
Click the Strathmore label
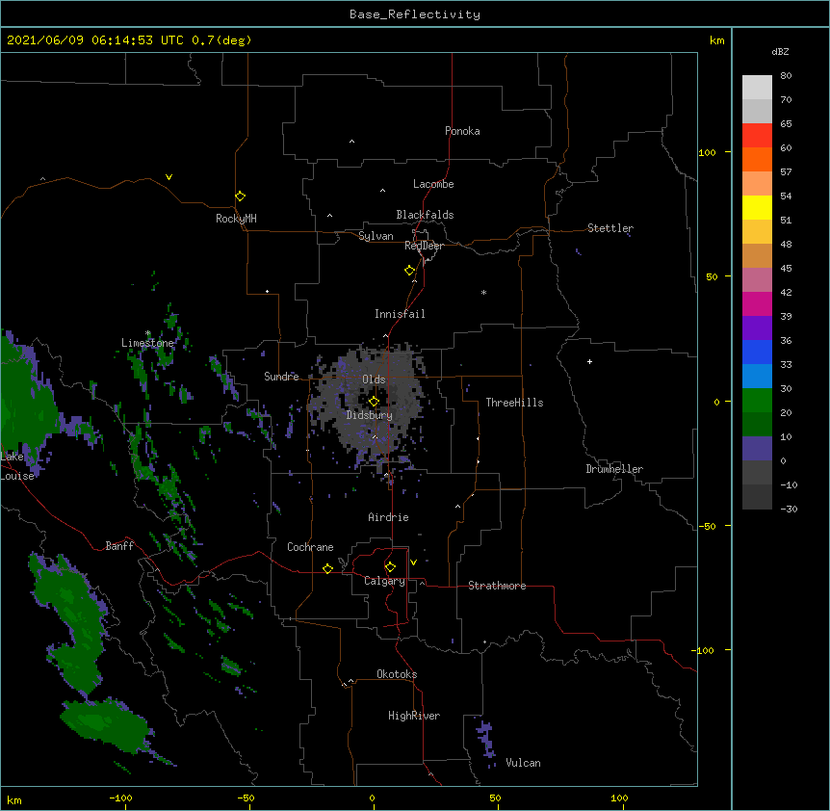tap(497, 586)
